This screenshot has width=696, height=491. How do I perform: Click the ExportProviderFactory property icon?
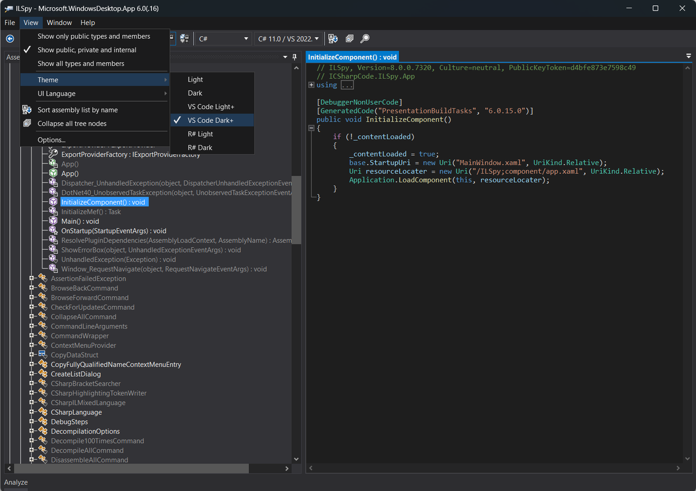pyautogui.click(x=52, y=154)
